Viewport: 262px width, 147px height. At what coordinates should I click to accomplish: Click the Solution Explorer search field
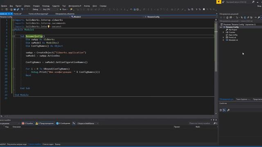[240, 21]
